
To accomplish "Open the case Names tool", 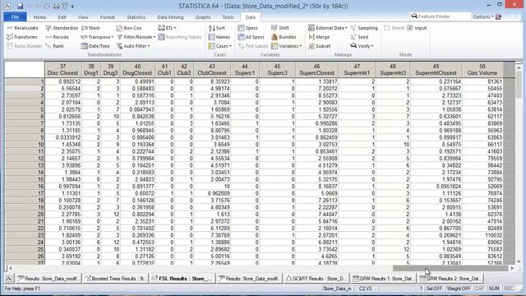I will 219,37.
